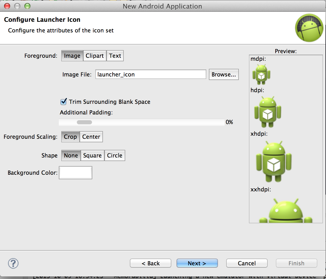Screen dimensions: 326x279
Task: Set shape to Square
Action: [93, 155]
